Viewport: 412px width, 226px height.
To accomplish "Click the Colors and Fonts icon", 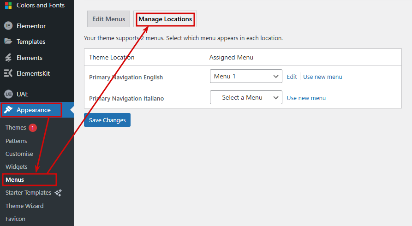I will click(8, 6).
